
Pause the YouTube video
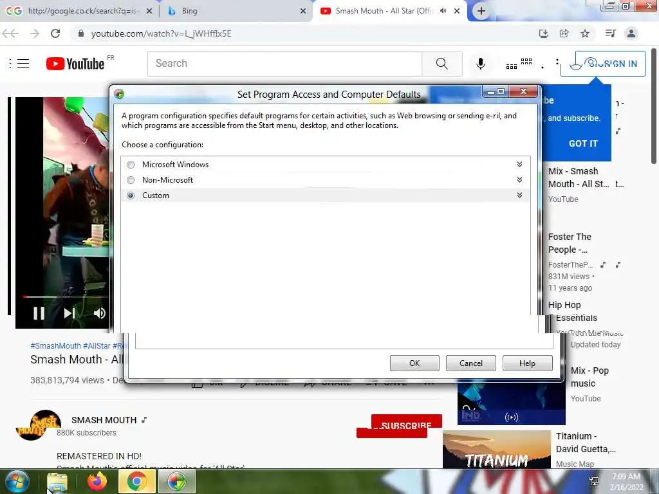(x=39, y=313)
